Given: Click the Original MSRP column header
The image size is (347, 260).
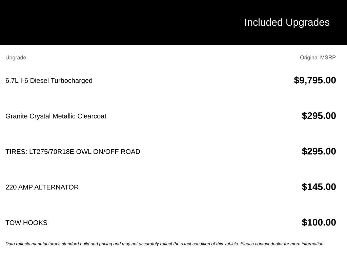Looking at the screenshot, I should tap(318, 58).
